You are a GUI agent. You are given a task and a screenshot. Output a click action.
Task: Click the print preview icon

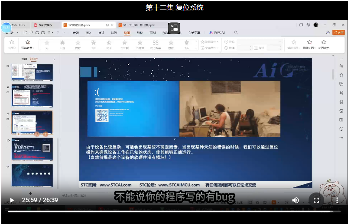[x=43, y=32]
